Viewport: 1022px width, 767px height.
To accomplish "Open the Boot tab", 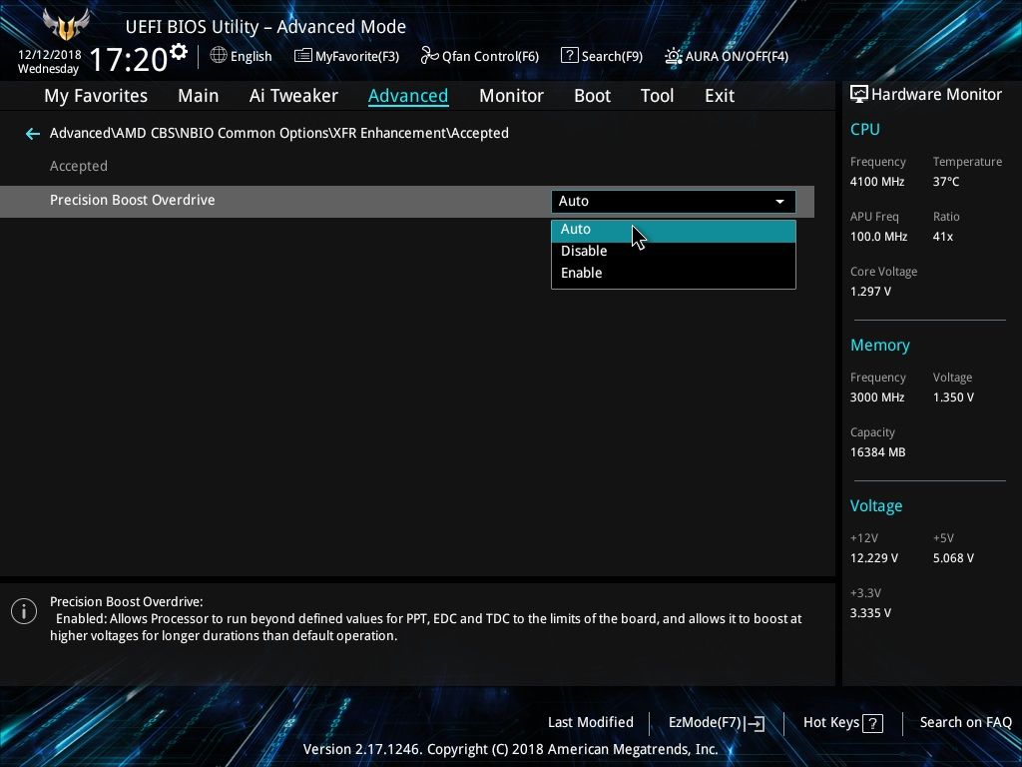I will (592, 96).
